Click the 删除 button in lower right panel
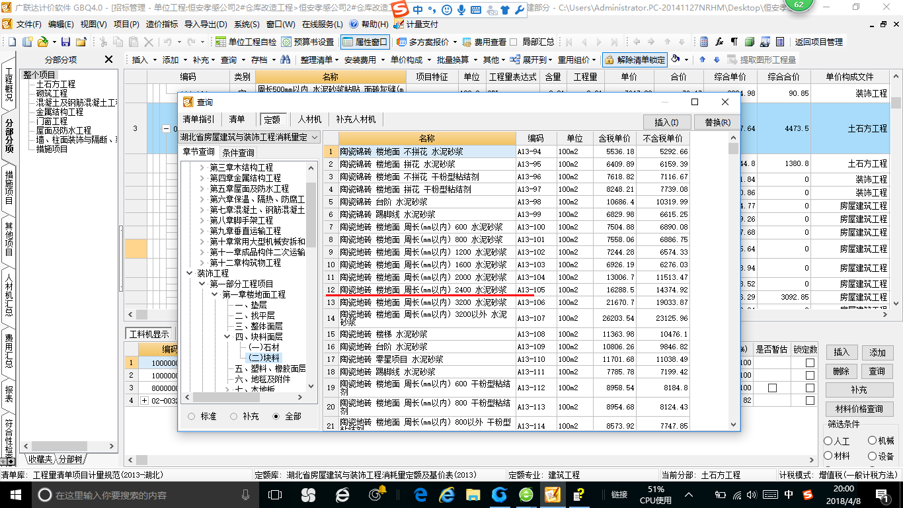This screenshot has height=508, width=903. [x=841, y=371]
